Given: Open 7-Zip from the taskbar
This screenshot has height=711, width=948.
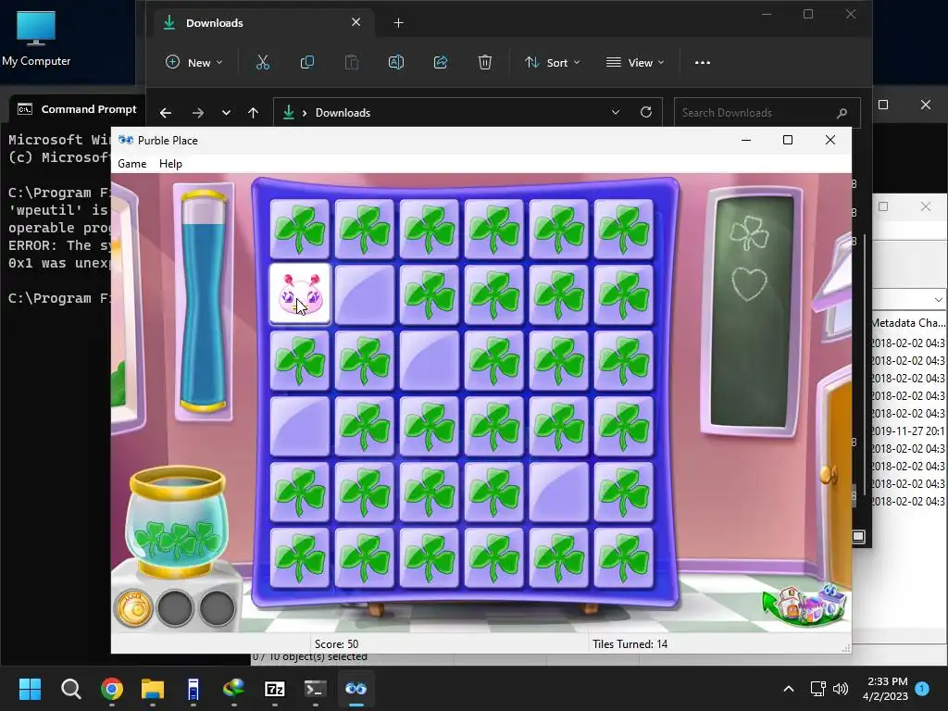Looking at the screenshot, I should tap(274, 689).
